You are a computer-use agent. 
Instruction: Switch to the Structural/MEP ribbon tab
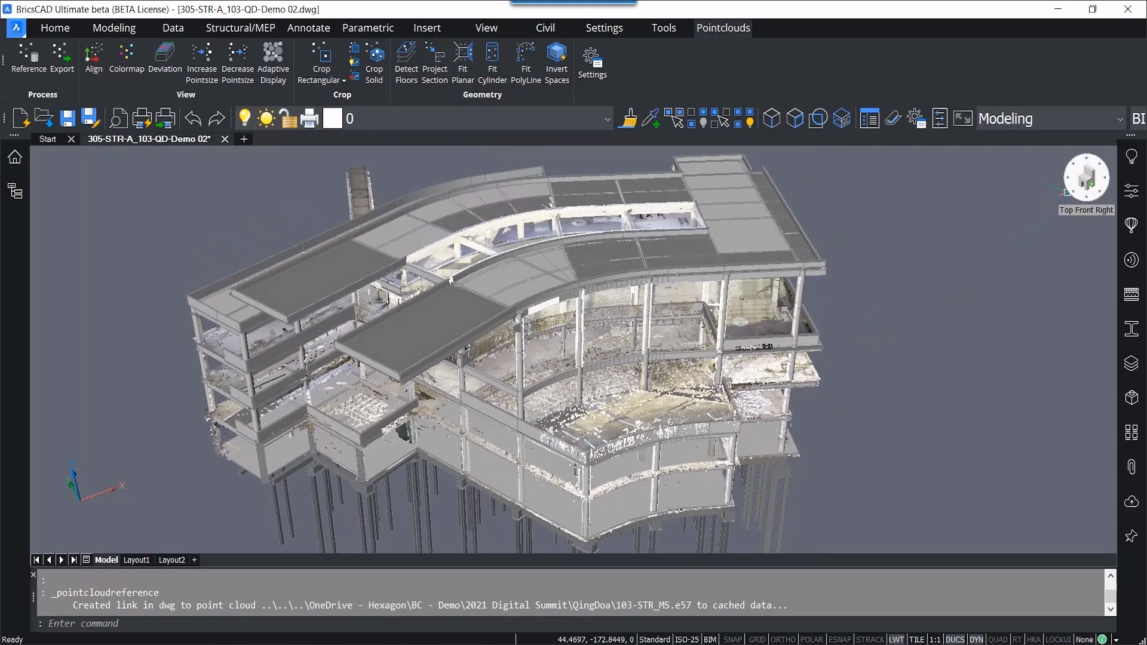pos(240,27)
